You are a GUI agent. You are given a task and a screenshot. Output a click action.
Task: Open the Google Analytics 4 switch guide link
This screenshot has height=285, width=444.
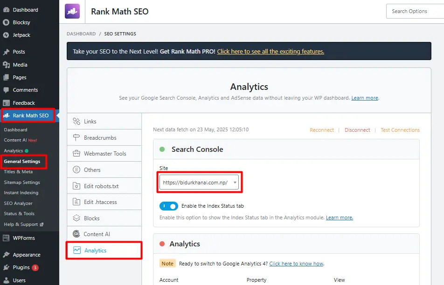(296, 263)
